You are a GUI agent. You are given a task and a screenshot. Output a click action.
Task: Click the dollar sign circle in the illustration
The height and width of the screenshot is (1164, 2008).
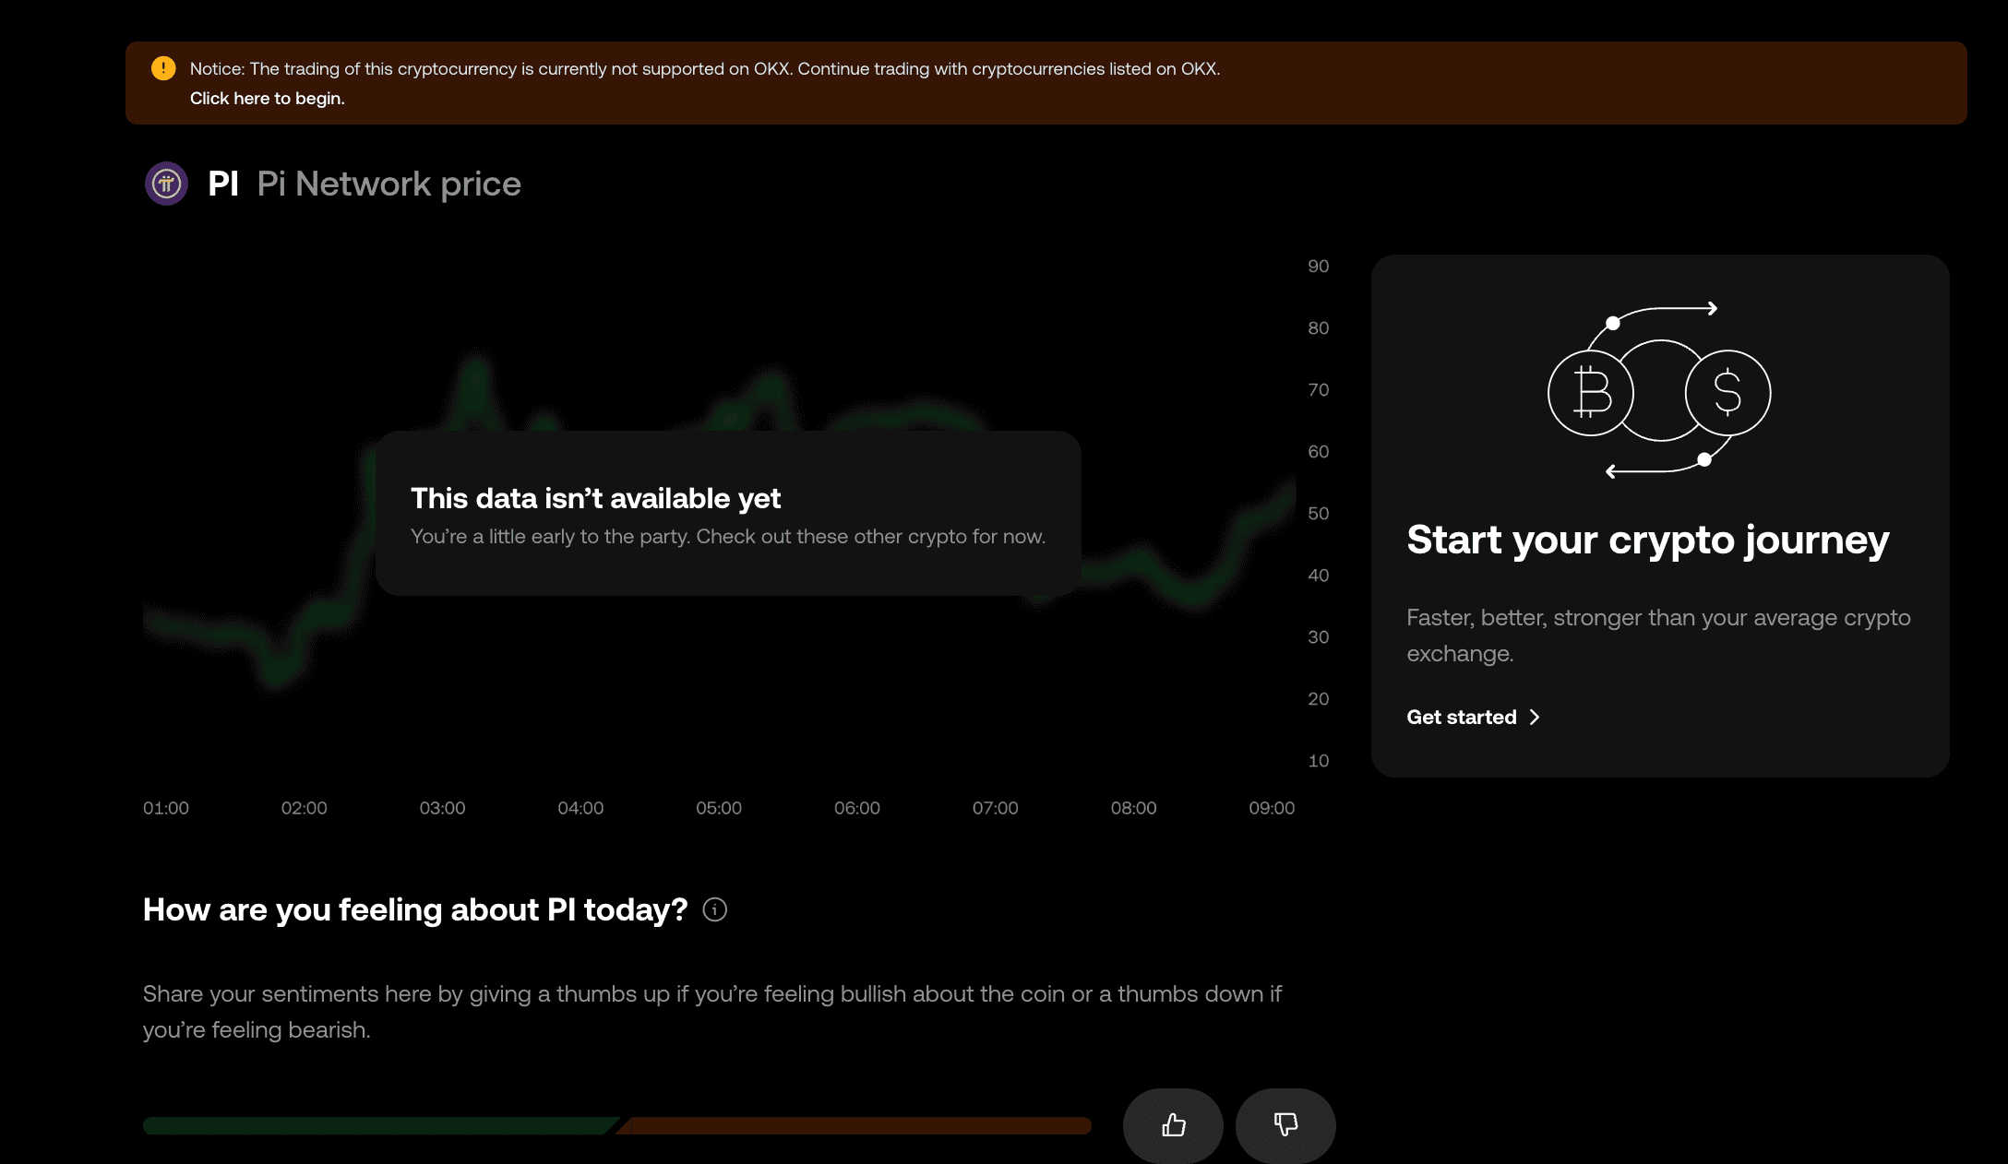coord(1727,393)
